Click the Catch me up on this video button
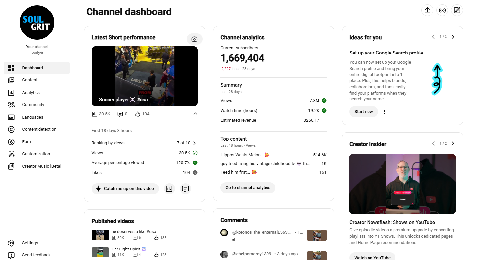The image size is (484, 260). pos(125,189)
